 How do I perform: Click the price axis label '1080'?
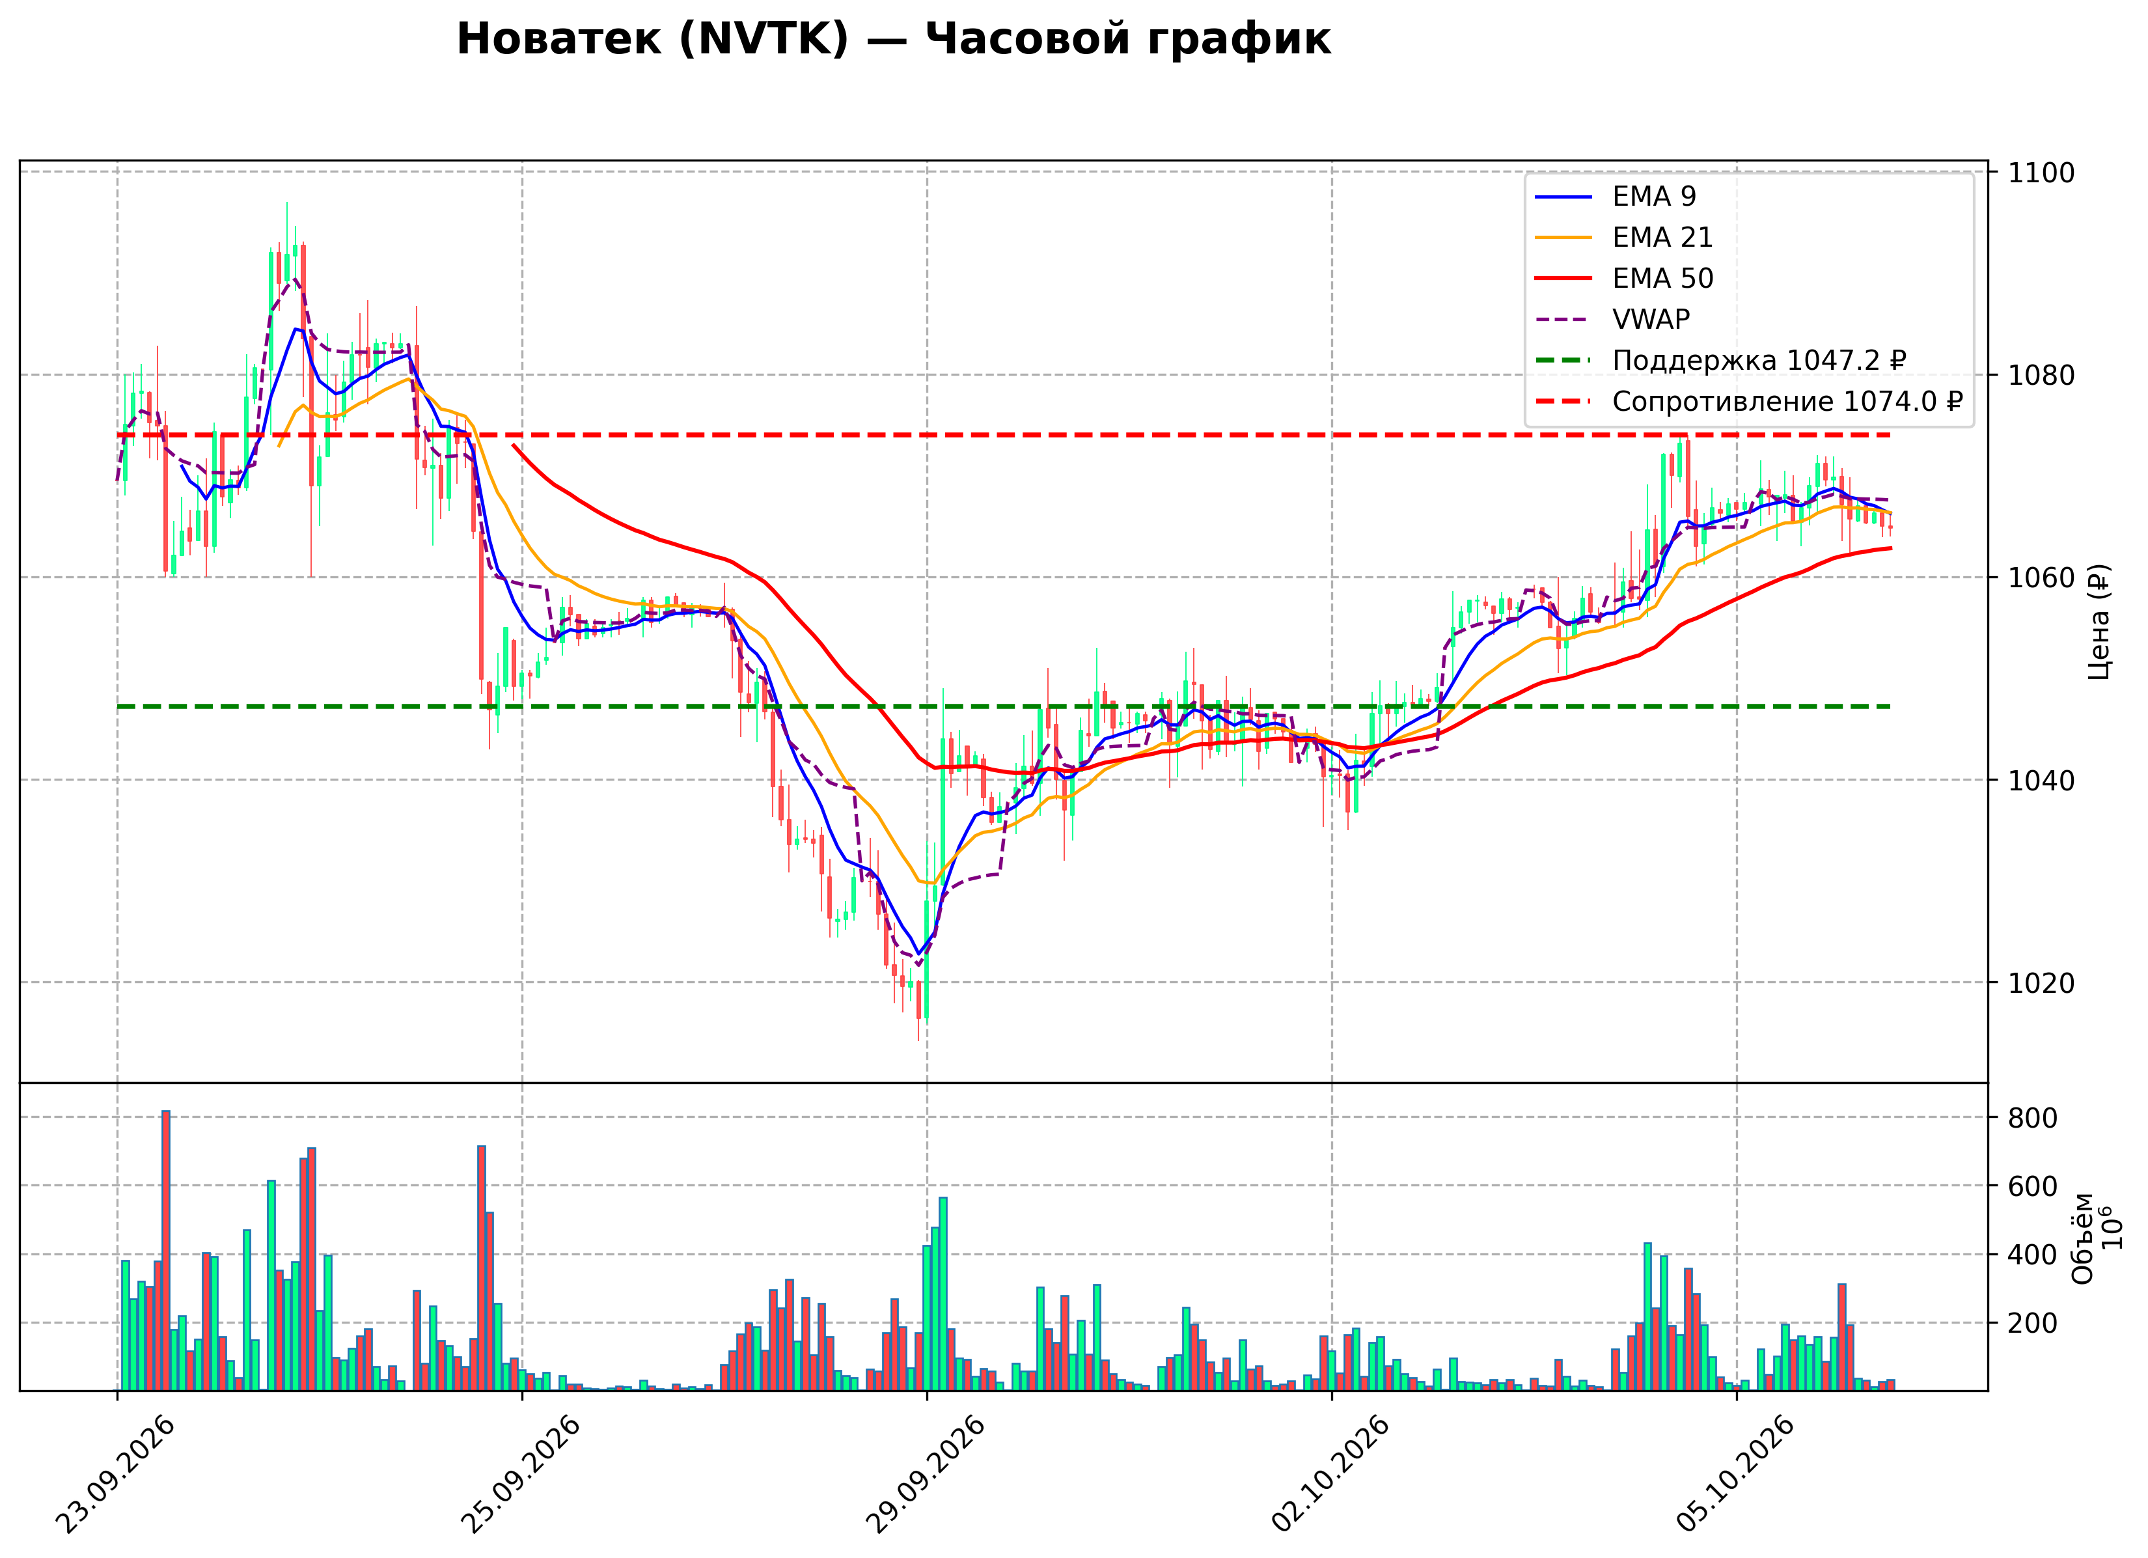(2042, 376)
